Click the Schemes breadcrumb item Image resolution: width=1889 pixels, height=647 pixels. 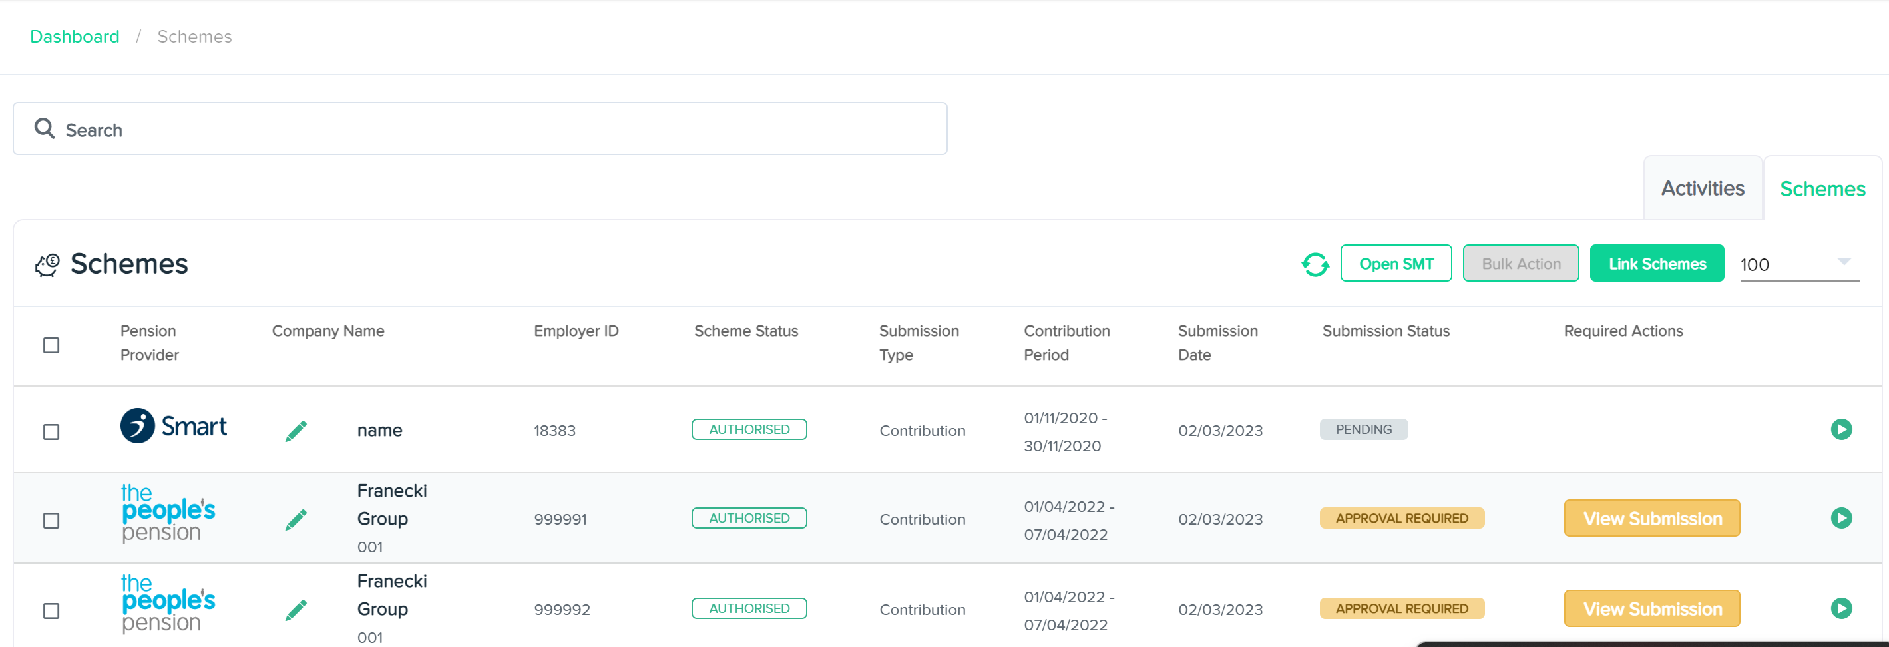tap(194, 37)
